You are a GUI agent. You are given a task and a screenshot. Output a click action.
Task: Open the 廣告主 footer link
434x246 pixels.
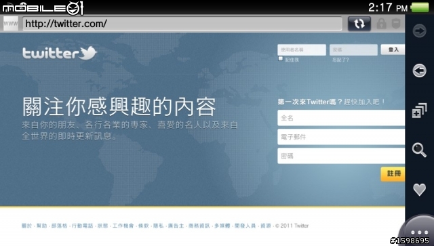click(x=176, y=226)
